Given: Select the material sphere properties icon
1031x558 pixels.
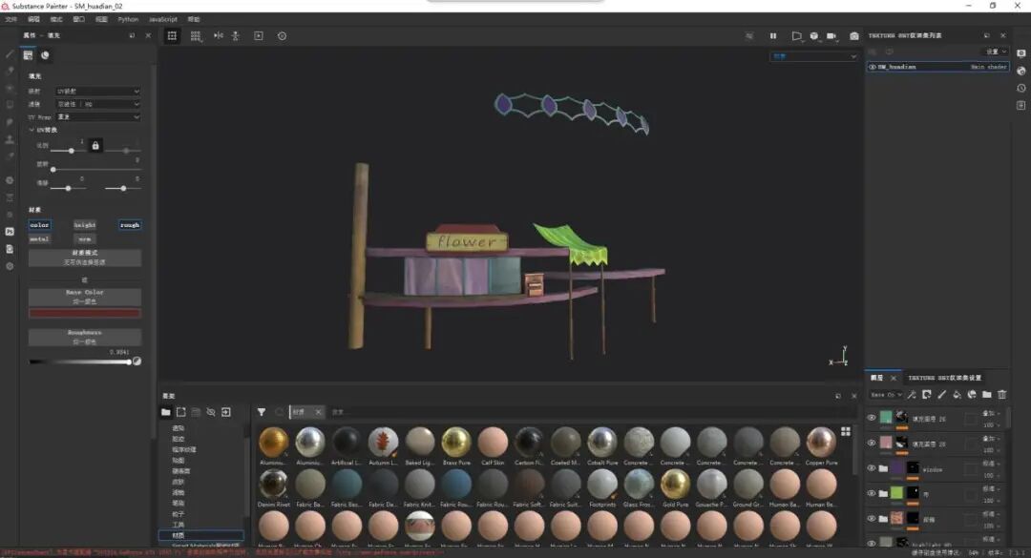Looking at the screenshot, I should (x=45, y=55).
